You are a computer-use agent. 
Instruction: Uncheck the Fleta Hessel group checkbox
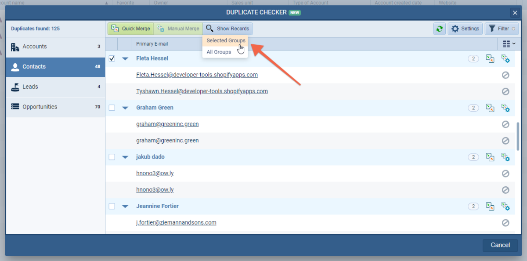point(112,58)
